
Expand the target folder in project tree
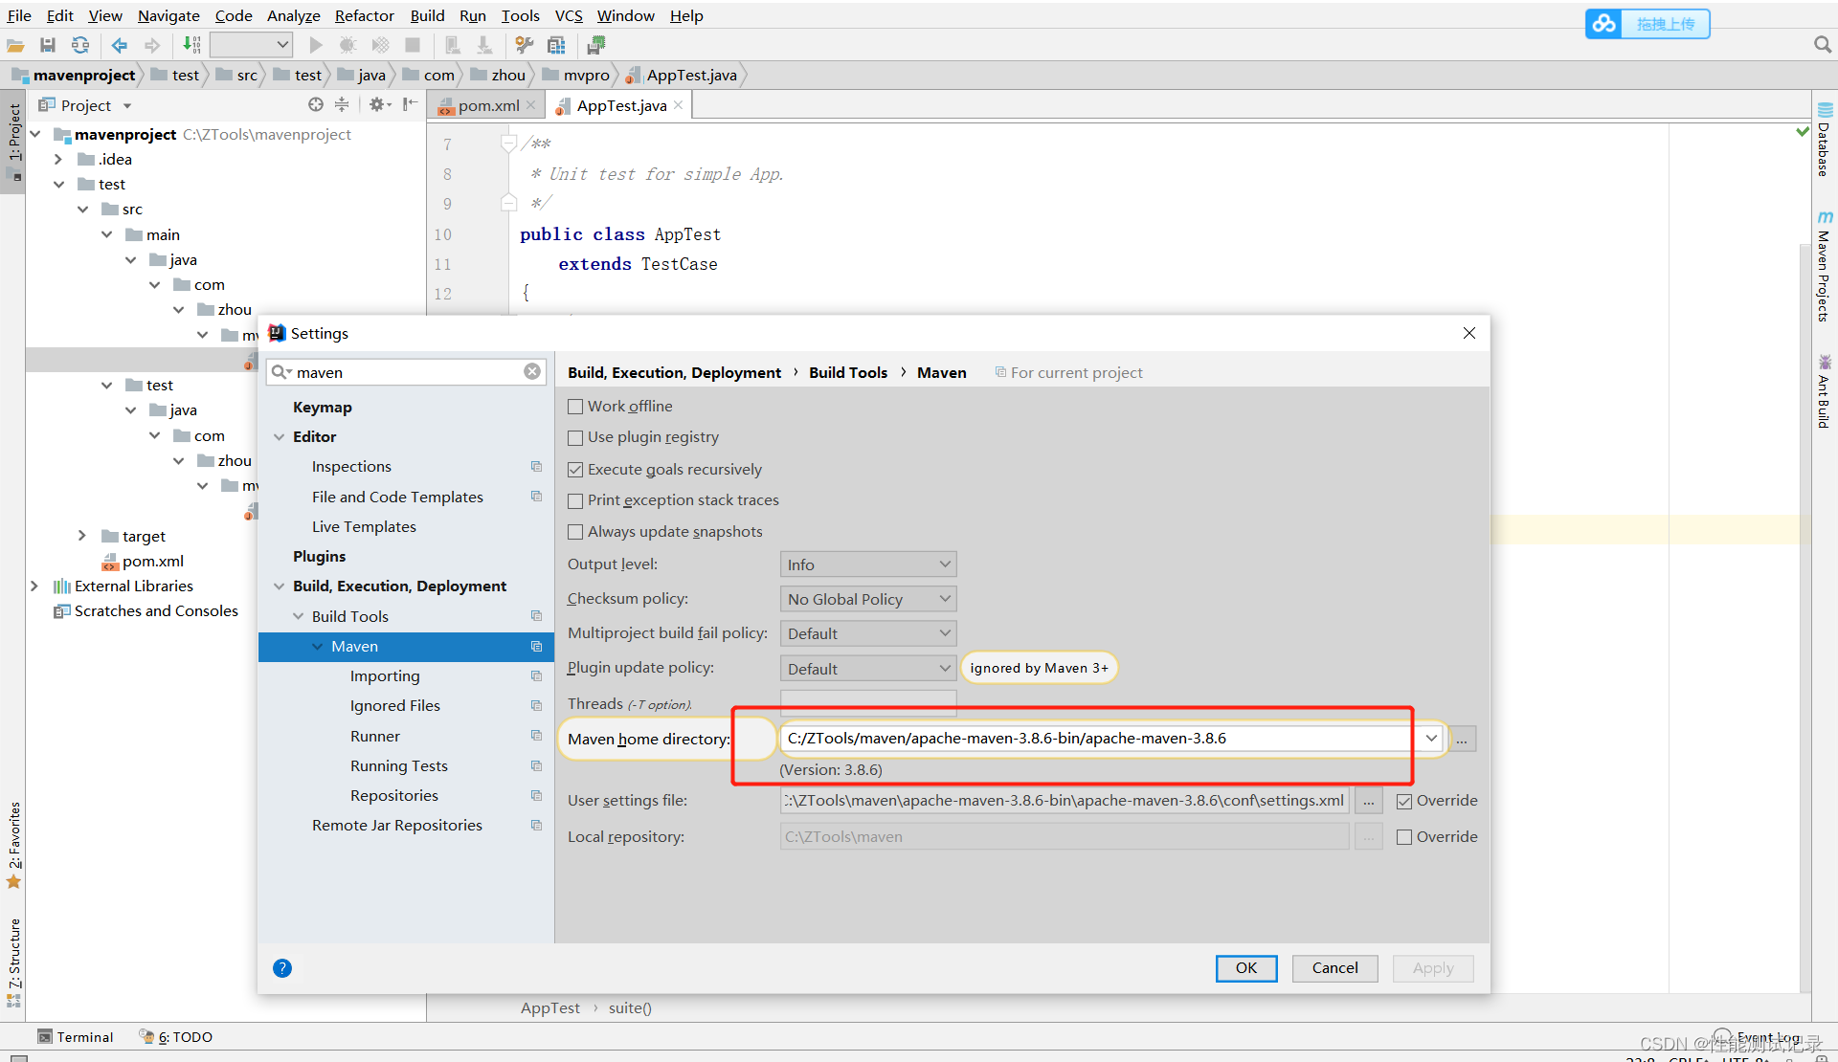[x=82, y=536]
